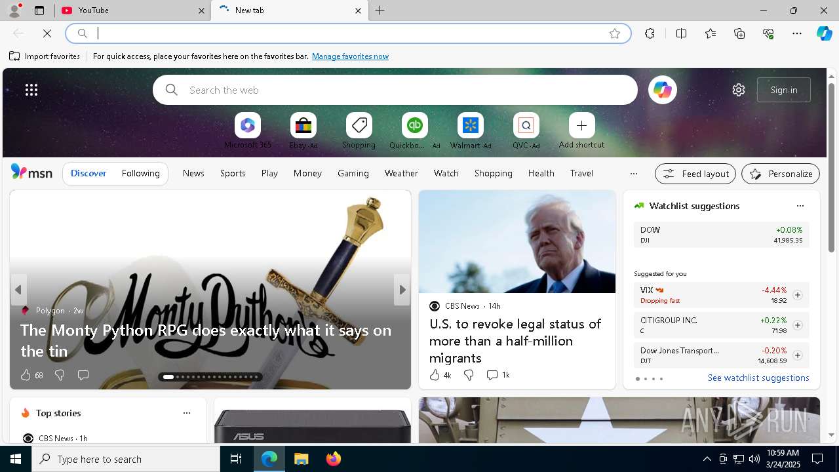Image resolution: width=839 pixels, height=472 pixels.
Task: Open the Quickbooks shortcut
Action: pyautogui.click(x=414, y=131)
